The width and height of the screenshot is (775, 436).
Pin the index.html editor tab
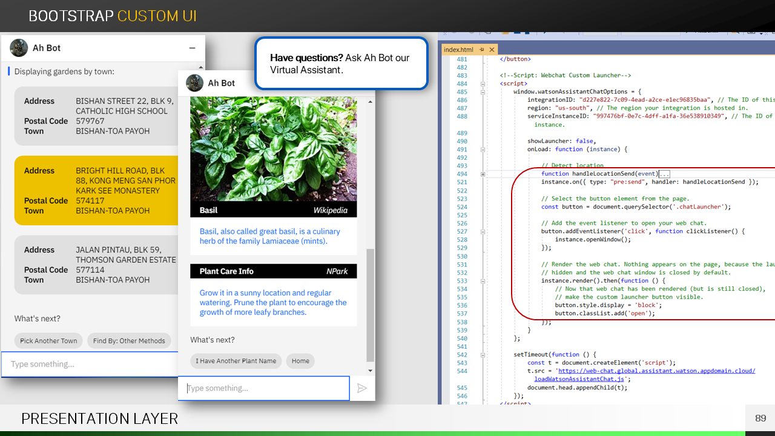pyautogui.click(x=482, y=50)
